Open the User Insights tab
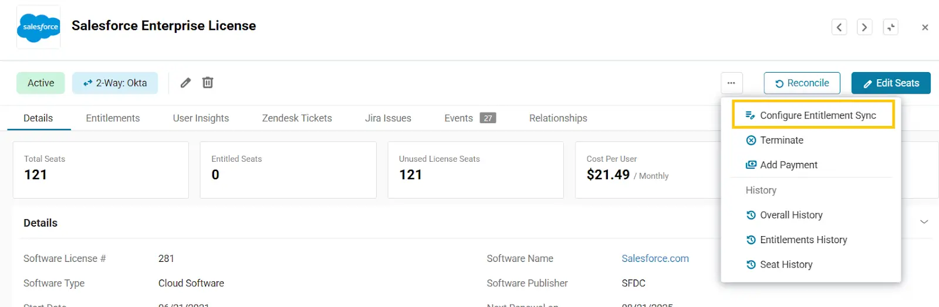 click(x=201, y=118)
